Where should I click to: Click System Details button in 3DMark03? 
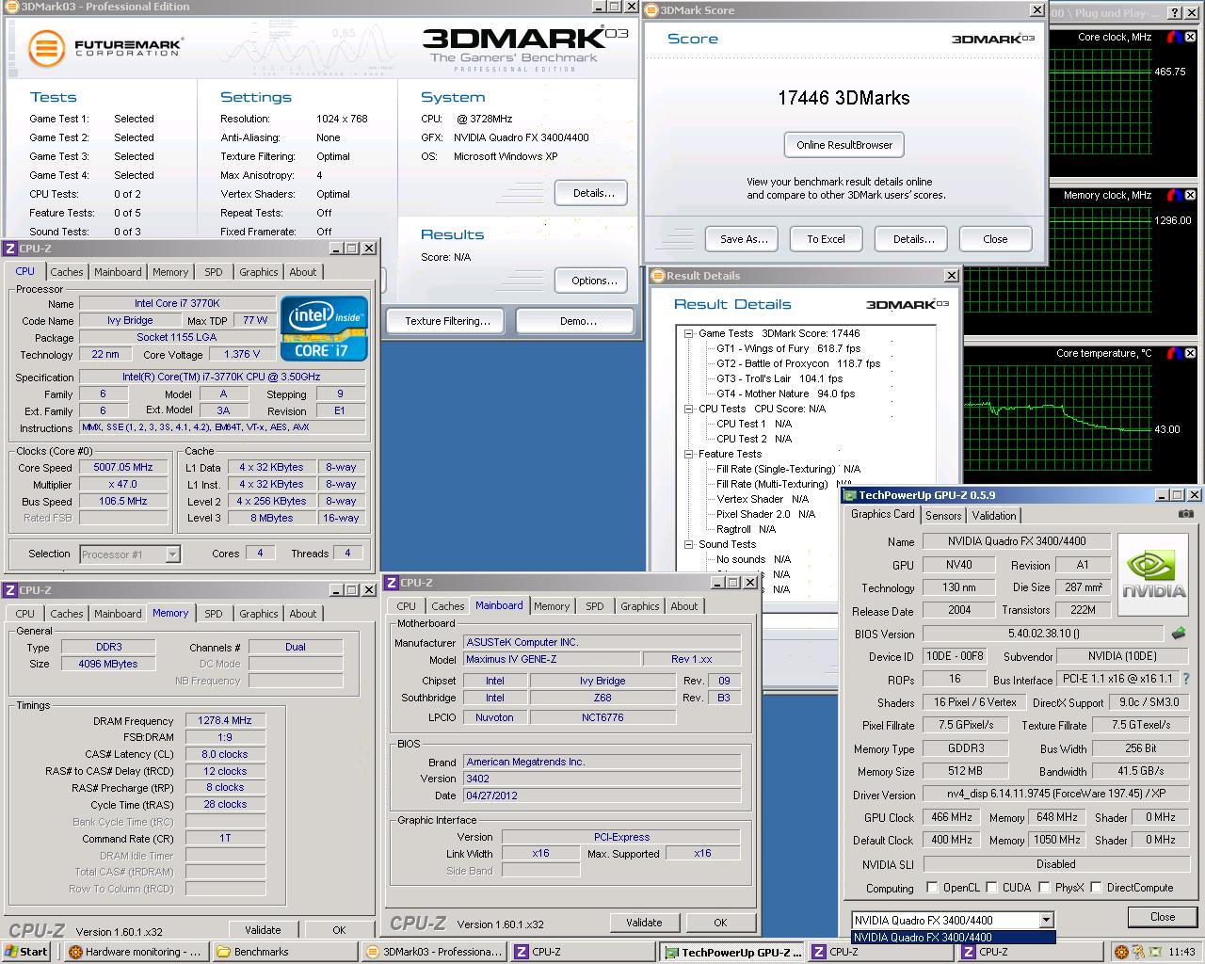click(x=593, y=193)
